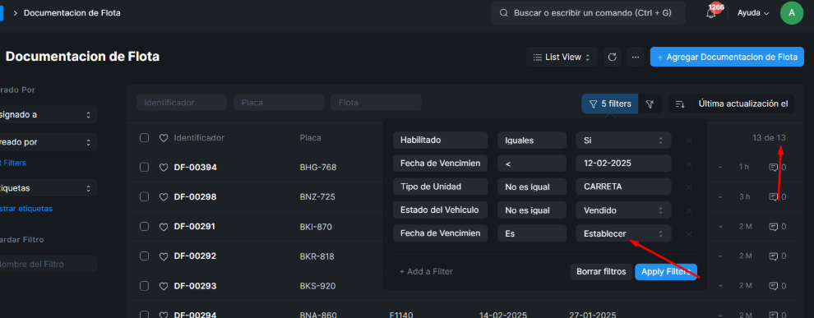
Task: Like DF-00298 with heart icon
Action: click(164, 197)
